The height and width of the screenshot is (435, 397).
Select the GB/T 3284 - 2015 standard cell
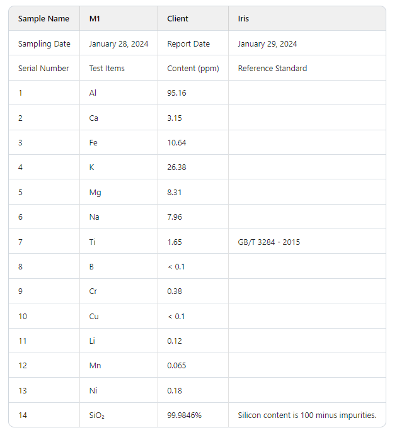pyautogui.click(x=307, y=242)
